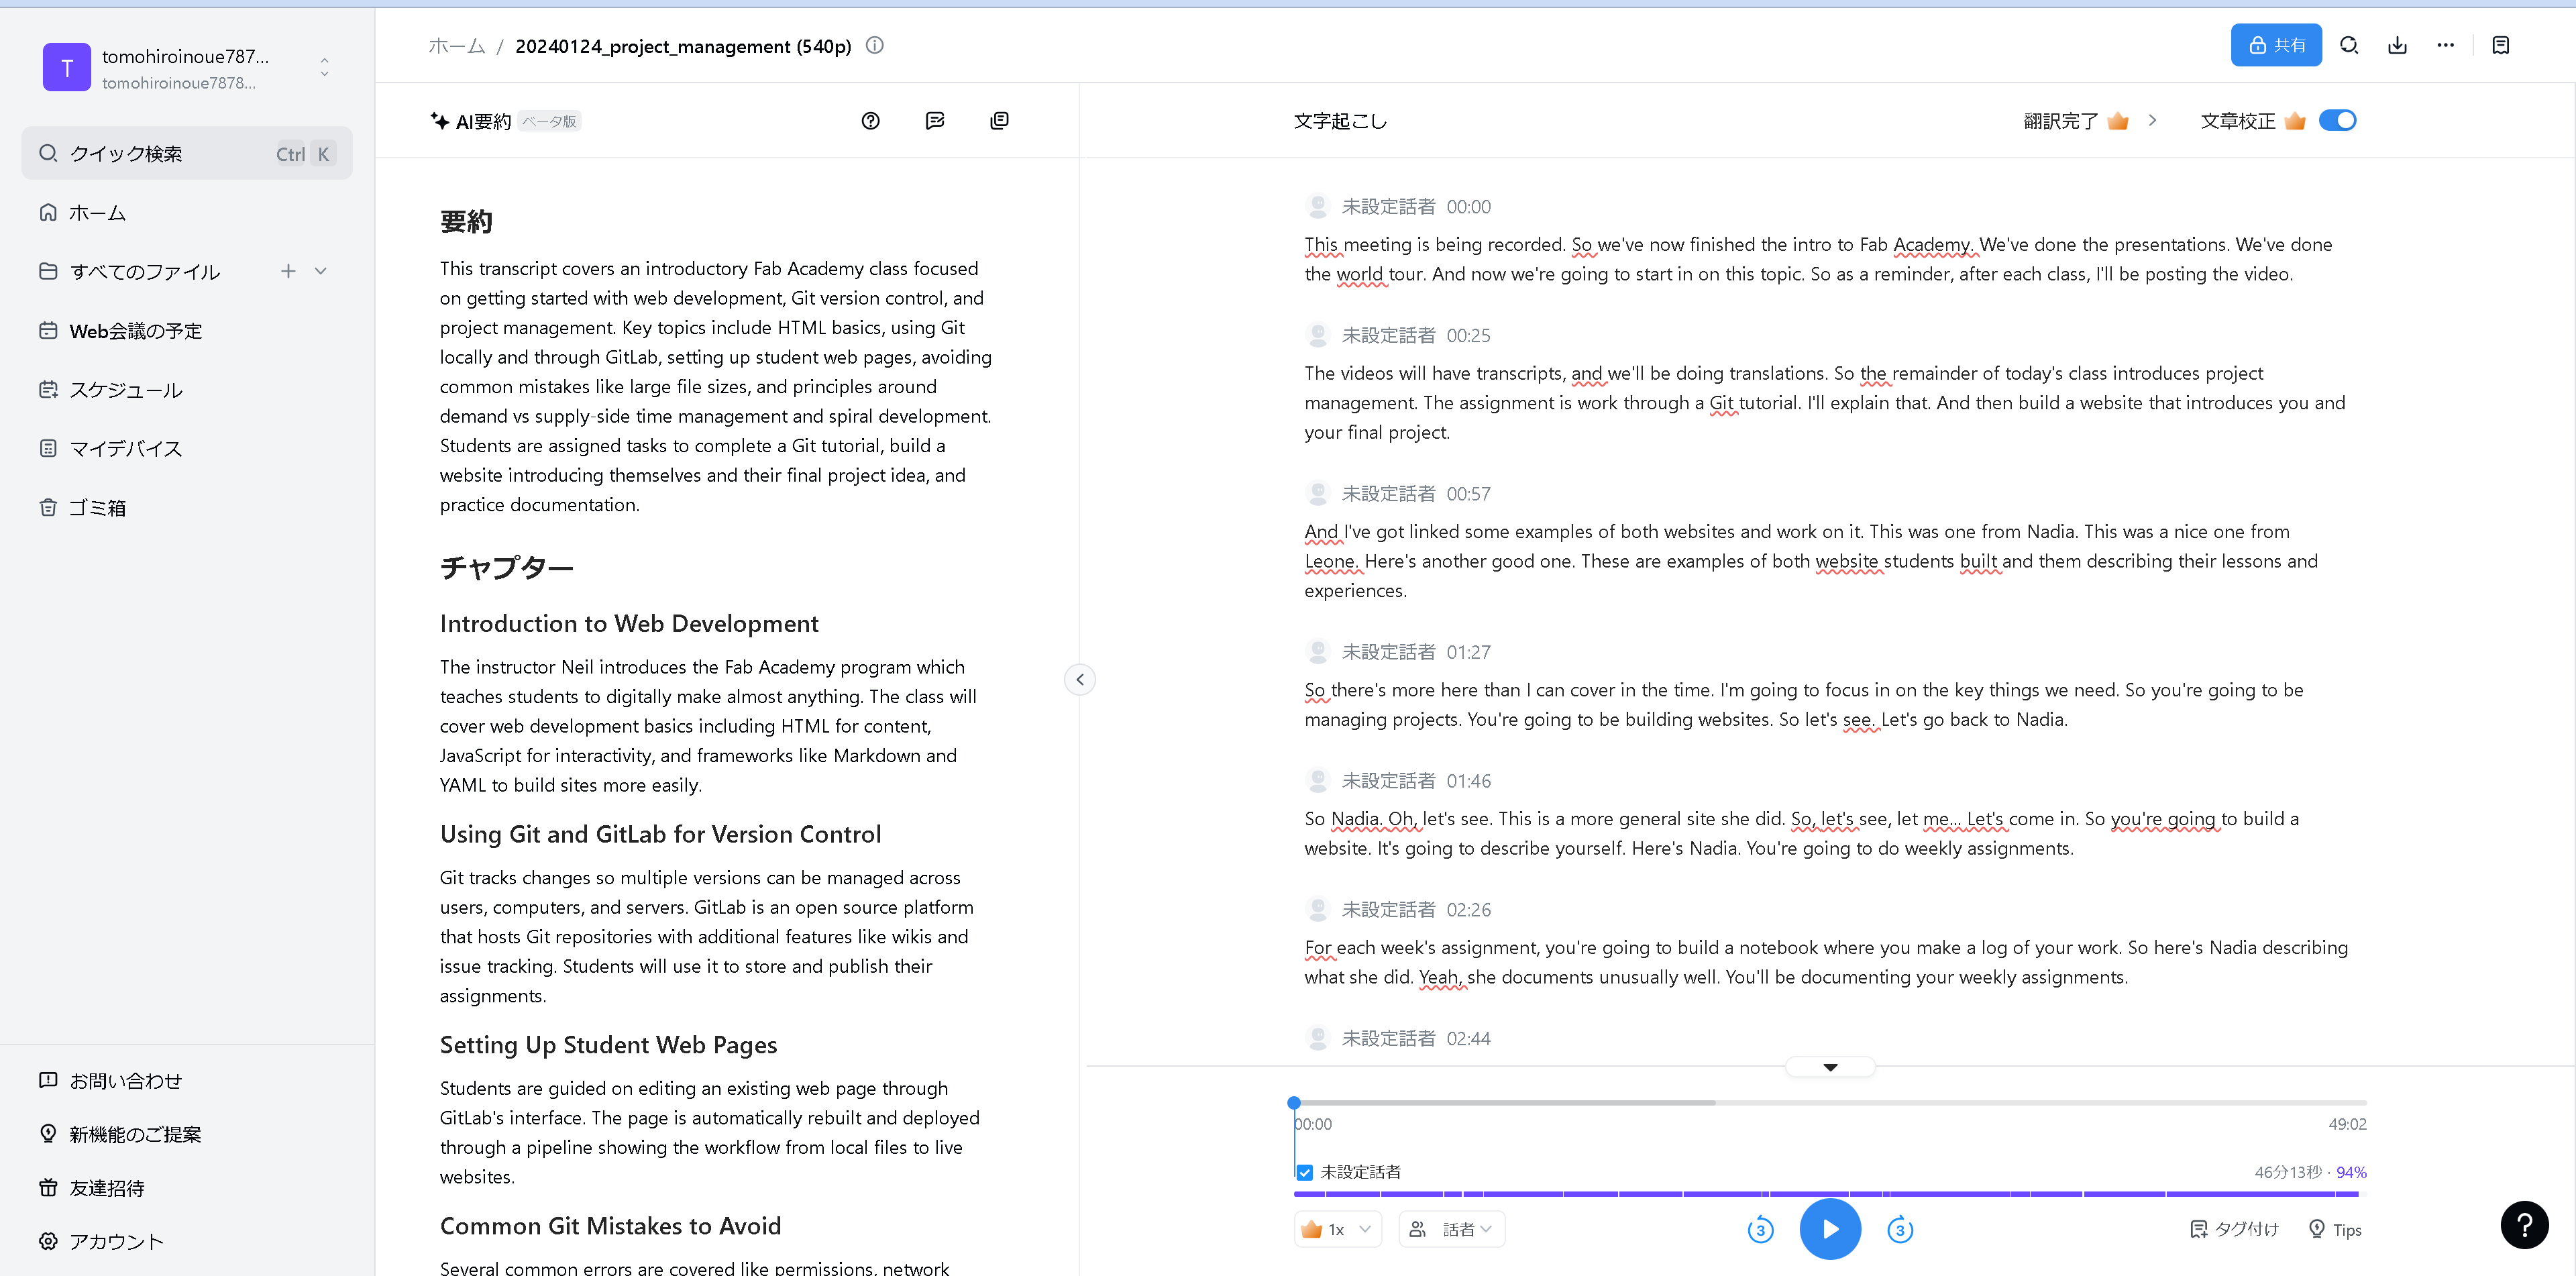
Task: Click the download icon in top bar
Action: coord(2396,45)
